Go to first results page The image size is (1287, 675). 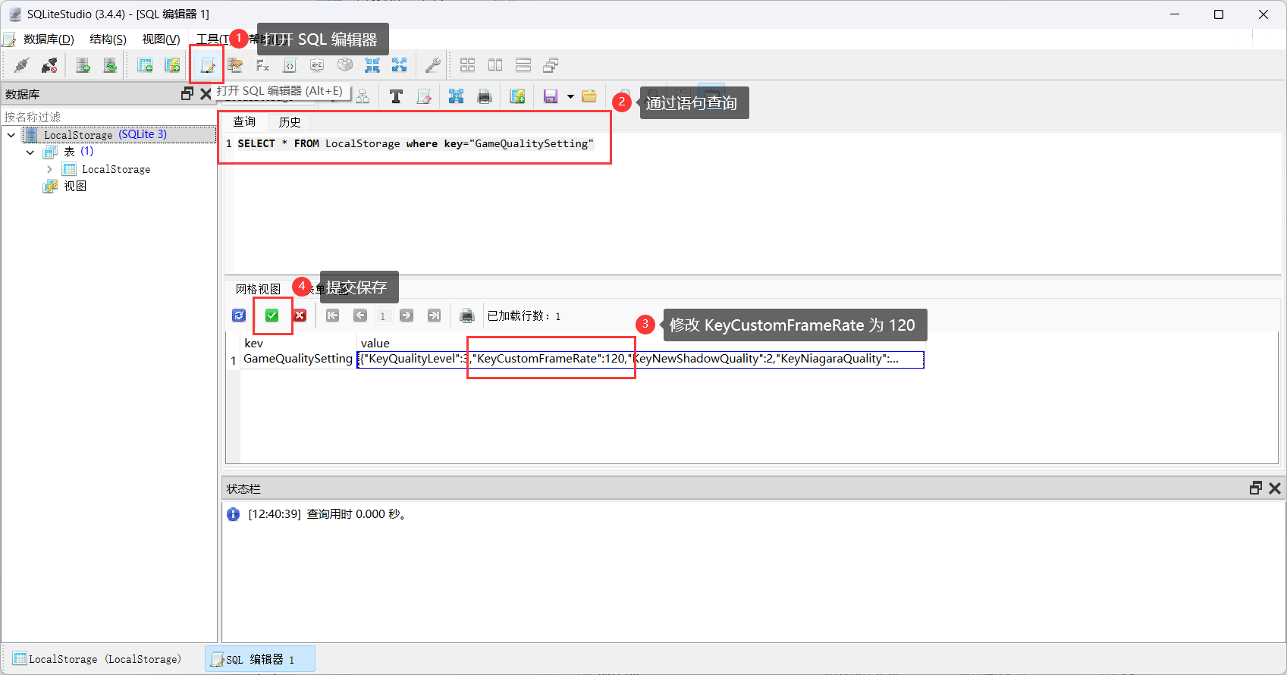point(332,316)
